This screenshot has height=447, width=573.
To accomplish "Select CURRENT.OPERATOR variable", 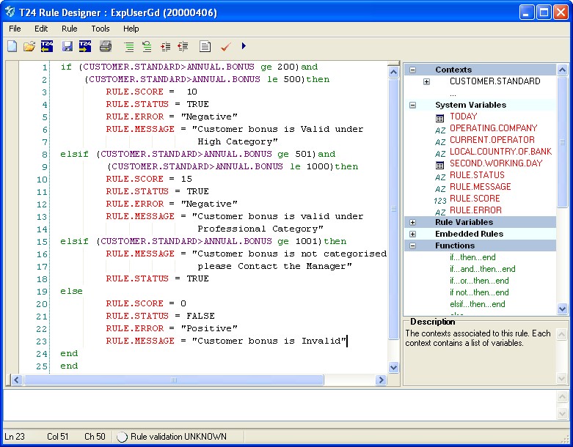I will 492,140.
